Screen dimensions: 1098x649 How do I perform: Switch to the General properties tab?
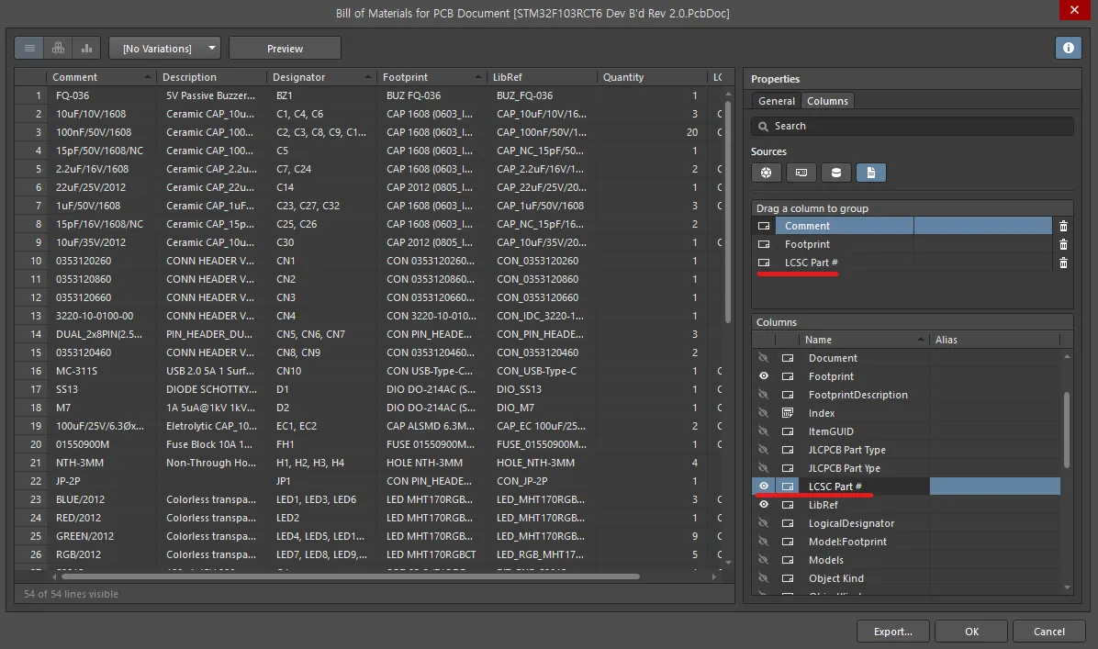click(776, 101)
